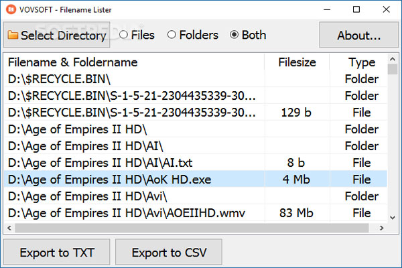Select the Folders radio button
Screen dimensions: 402x268
(172, 35)
